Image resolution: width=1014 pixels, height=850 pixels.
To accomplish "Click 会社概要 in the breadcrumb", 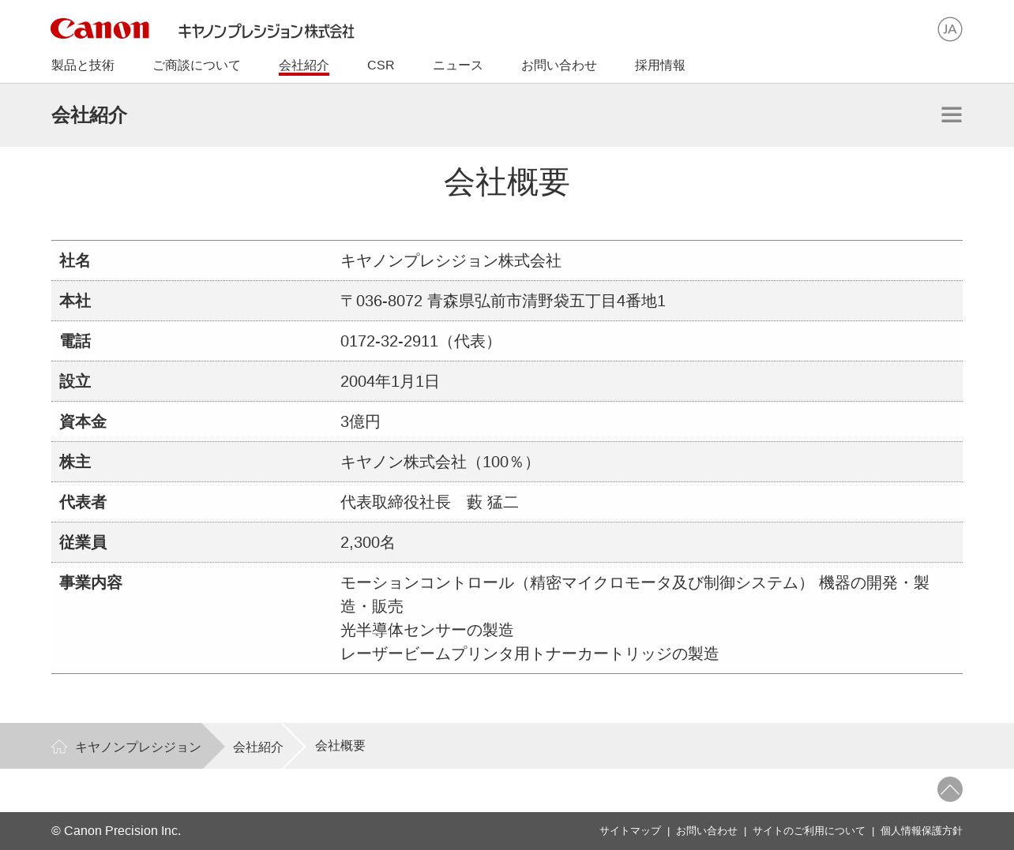I will coord(340,746).
